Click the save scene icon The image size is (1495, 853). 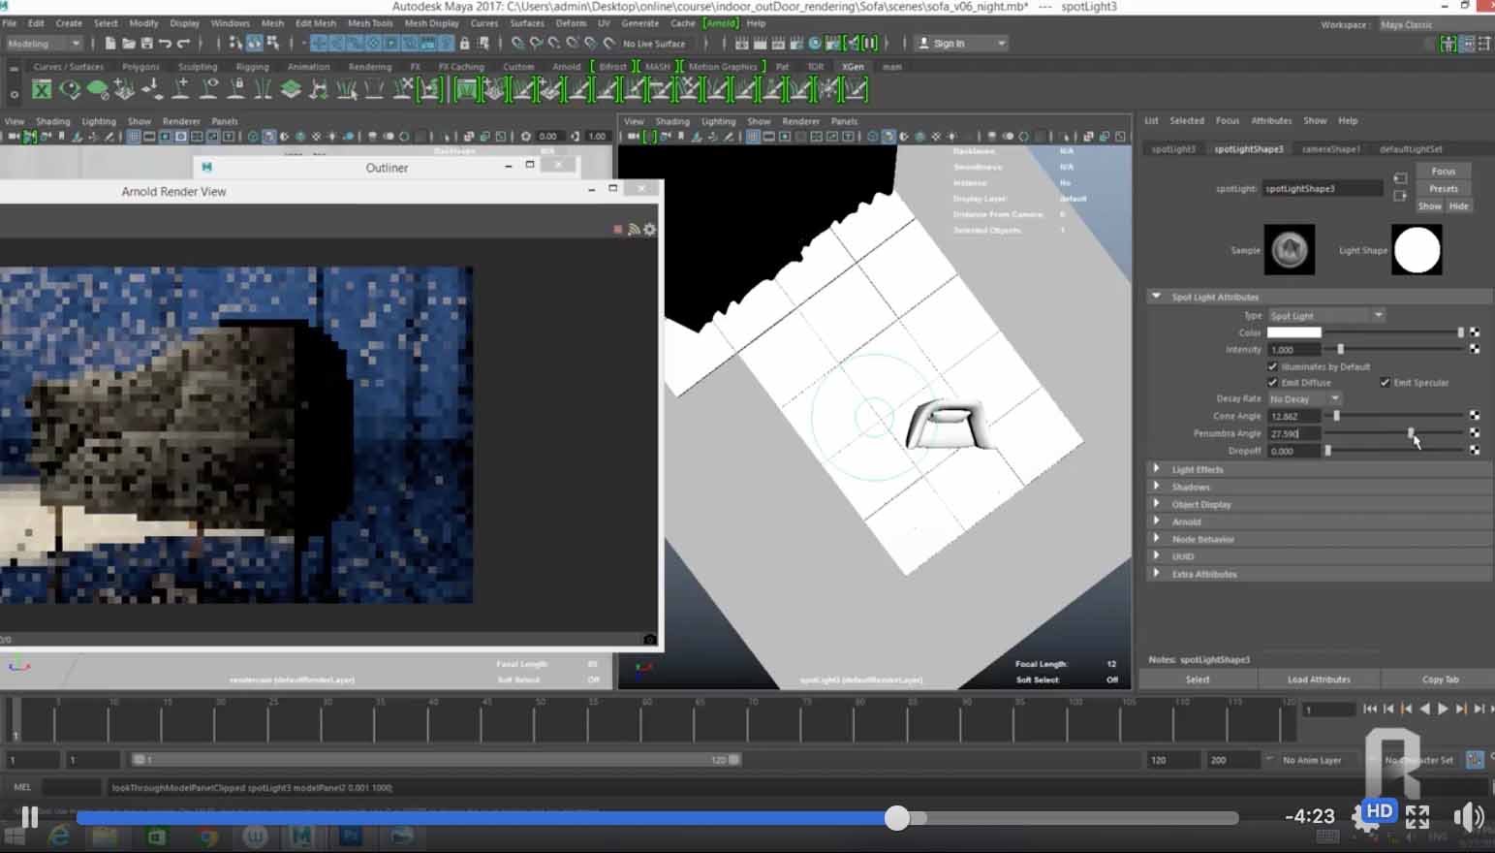146,44
